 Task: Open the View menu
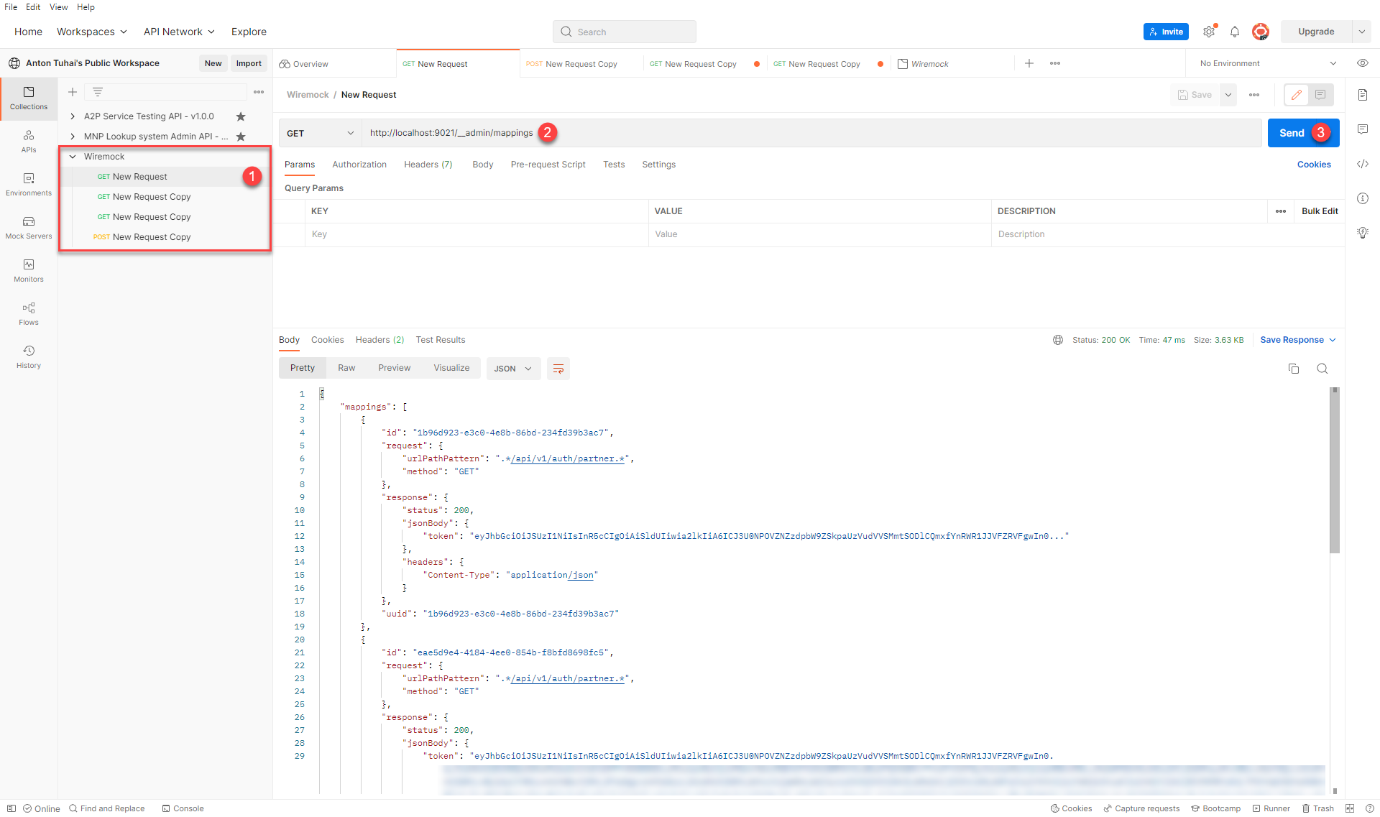click(58, 7)
